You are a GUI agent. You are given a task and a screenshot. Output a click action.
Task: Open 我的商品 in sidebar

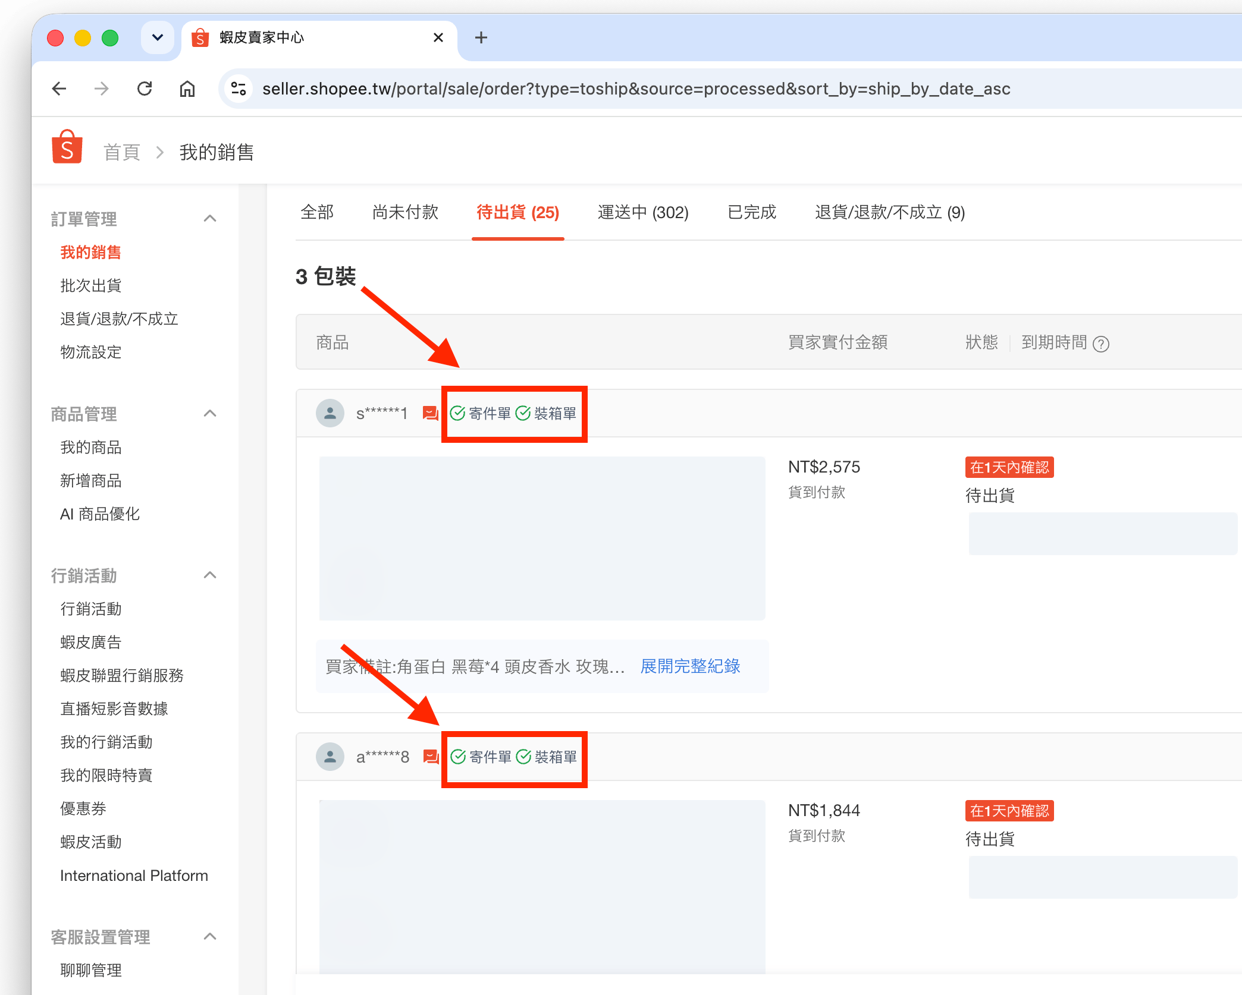pos(90,448)
